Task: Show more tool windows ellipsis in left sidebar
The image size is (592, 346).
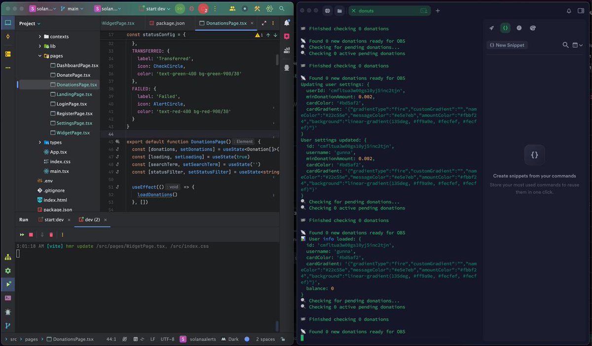Action: tap(8, 68)
